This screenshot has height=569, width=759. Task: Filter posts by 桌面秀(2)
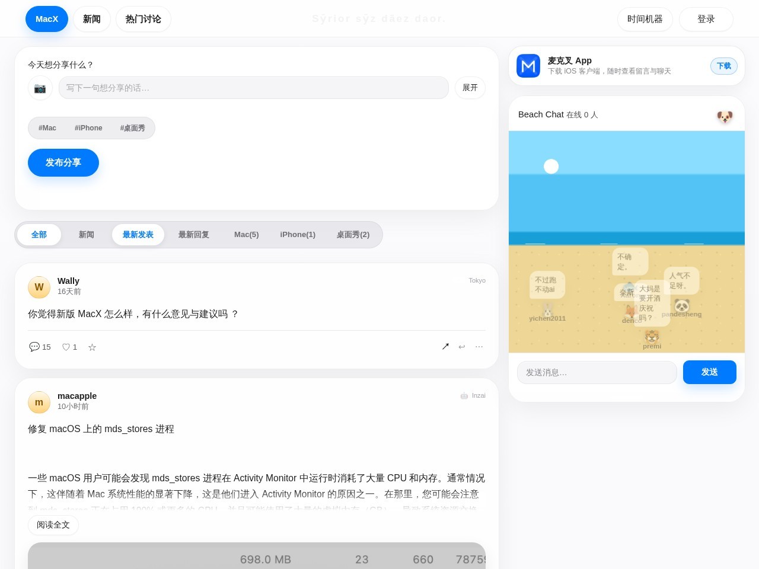point(353,235)
